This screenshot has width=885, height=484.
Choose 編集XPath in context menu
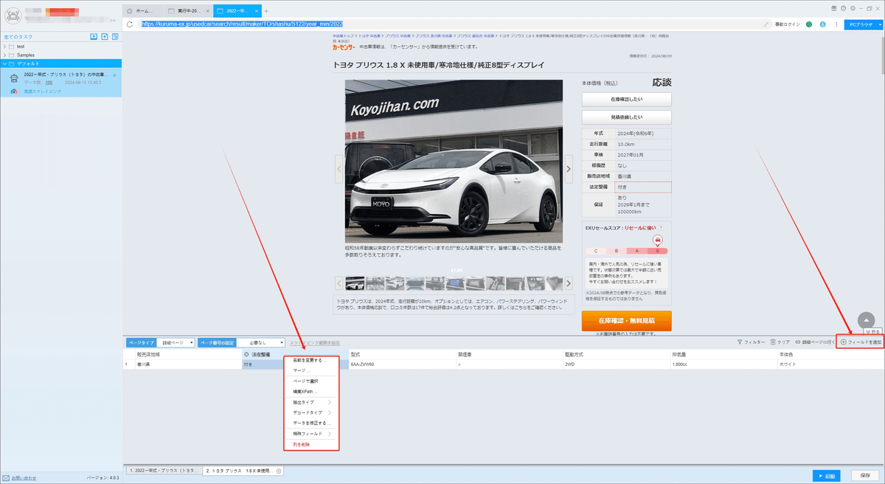click(x=310, y=391)
